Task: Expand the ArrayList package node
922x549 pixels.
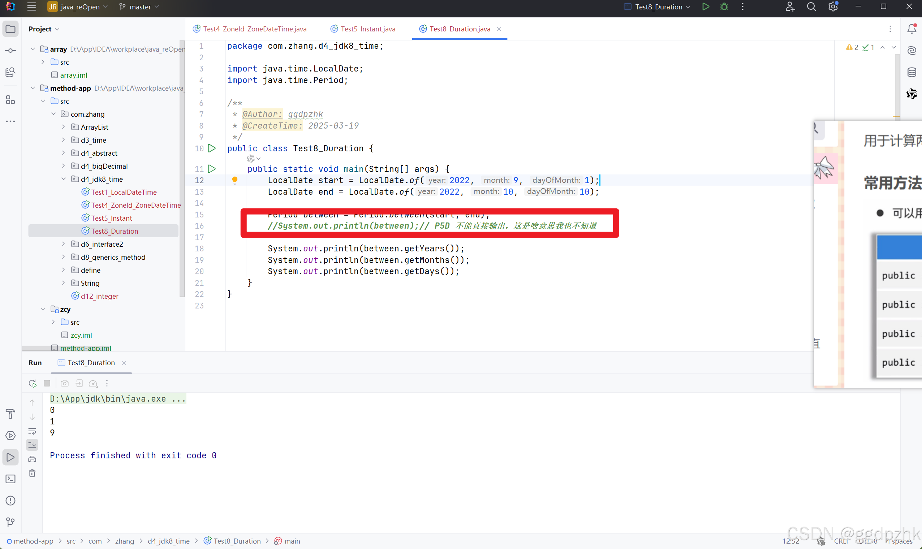Action: (x=63, y=127)
